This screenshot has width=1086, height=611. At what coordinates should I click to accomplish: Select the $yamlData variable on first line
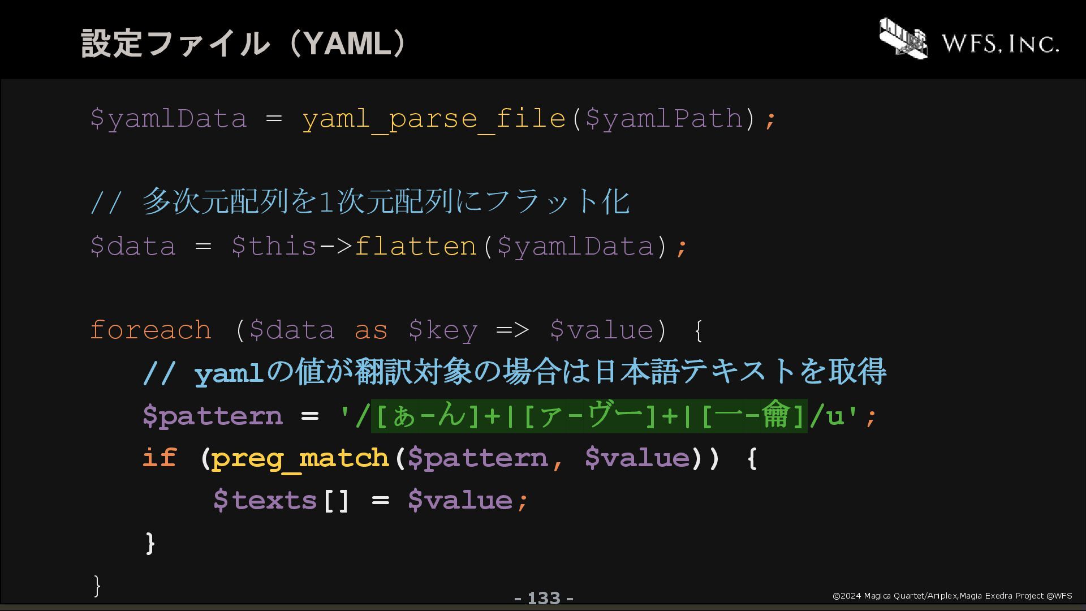point(169,119)
